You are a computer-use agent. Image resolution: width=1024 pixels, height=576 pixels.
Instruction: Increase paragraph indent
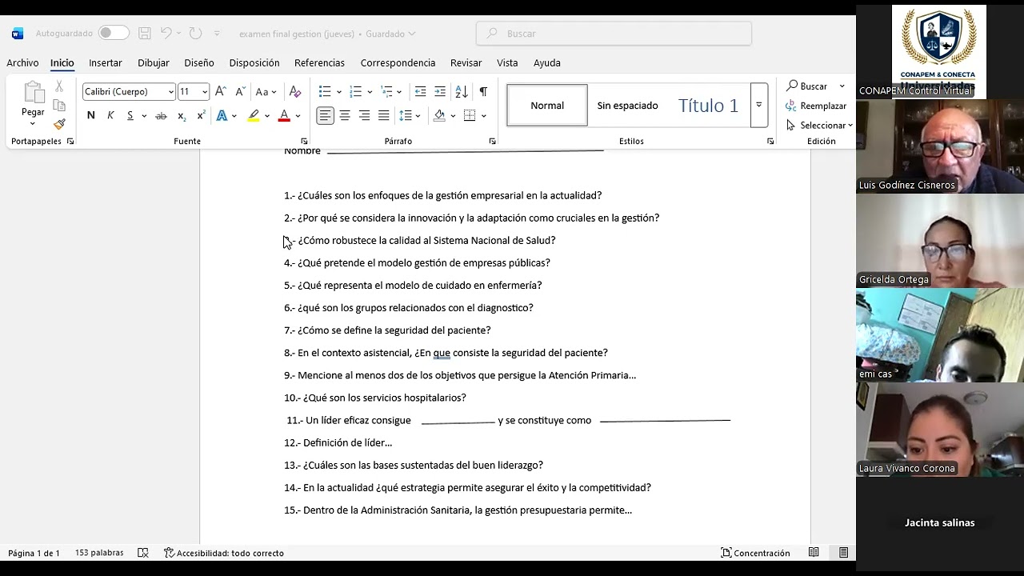(x=440, y=91)
